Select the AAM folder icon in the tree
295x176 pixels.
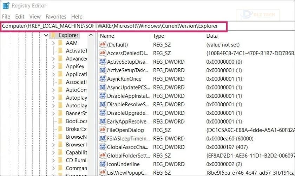[60, 43]
